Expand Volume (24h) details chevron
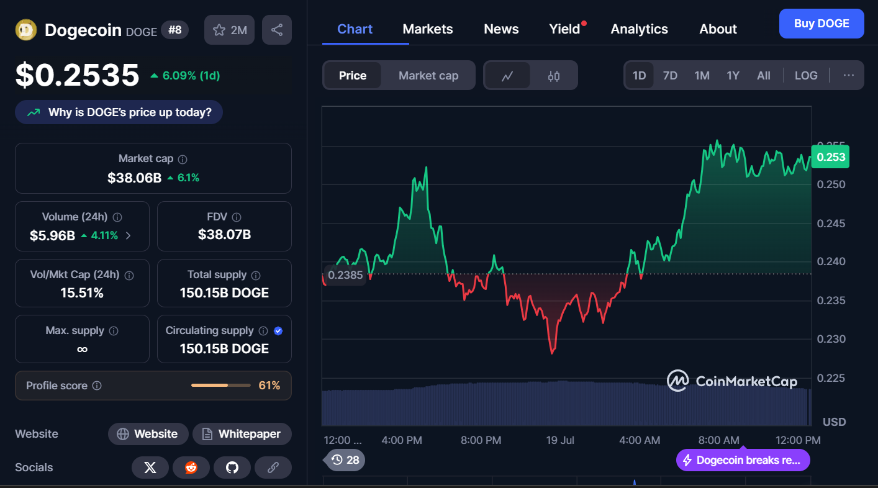The image size is (878, 488). [129, 235]
